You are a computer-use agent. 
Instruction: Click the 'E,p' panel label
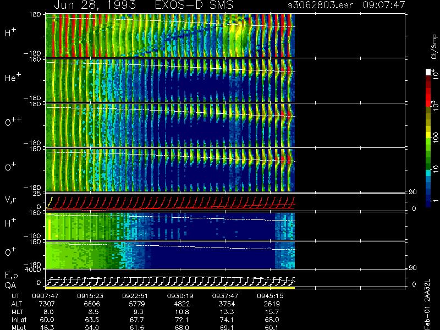[11, 276]
